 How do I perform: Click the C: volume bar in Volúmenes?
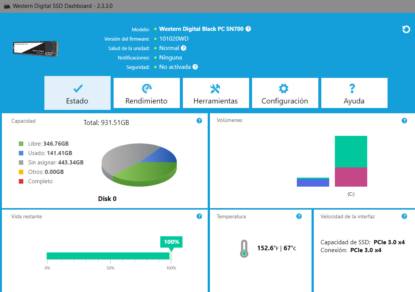[x=351, y=161]
